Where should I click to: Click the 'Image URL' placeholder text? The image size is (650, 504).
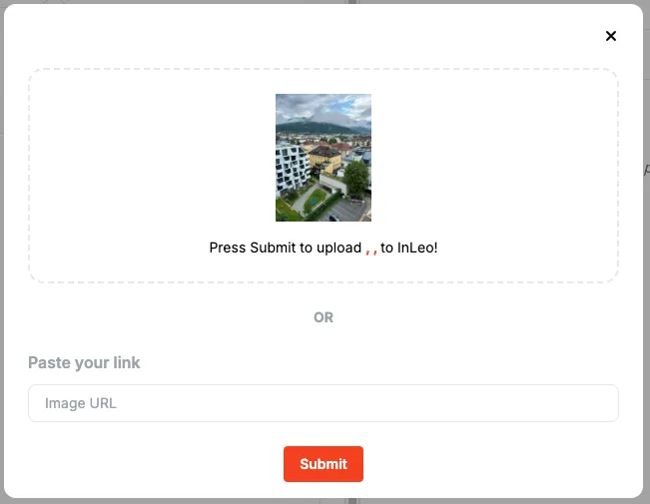(x=81, y=403)
